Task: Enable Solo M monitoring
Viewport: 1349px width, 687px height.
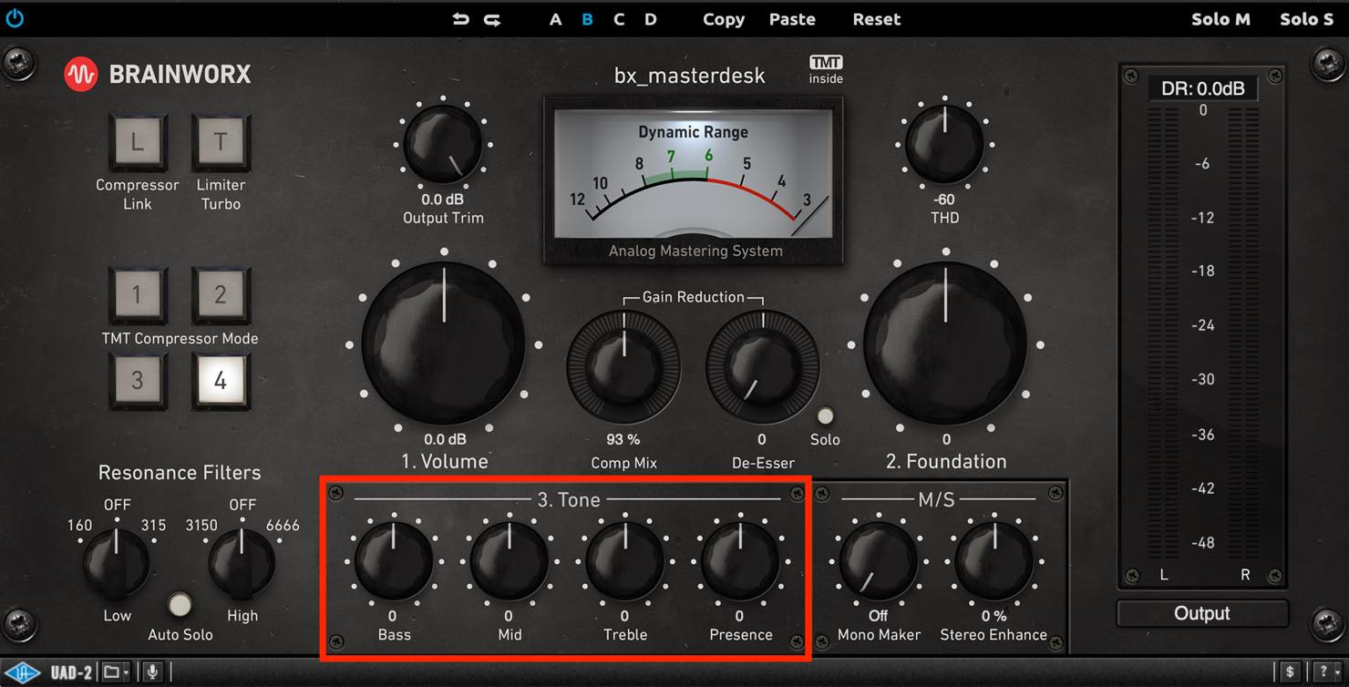Action: coord(1220,19)
